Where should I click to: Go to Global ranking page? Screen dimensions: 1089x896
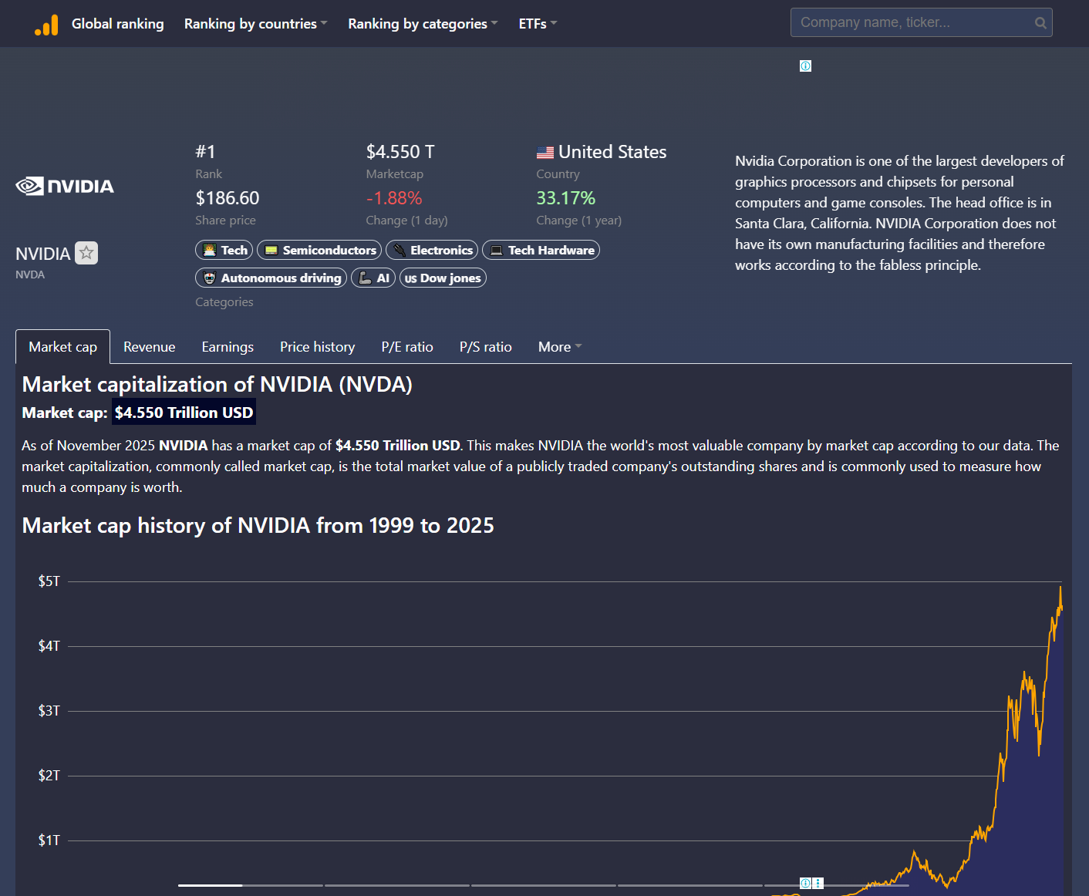pos(117,24)
